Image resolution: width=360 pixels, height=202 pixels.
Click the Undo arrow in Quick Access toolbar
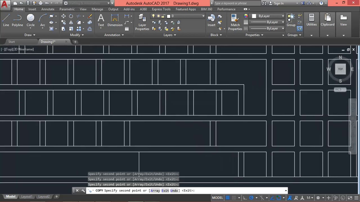point(47,3)
